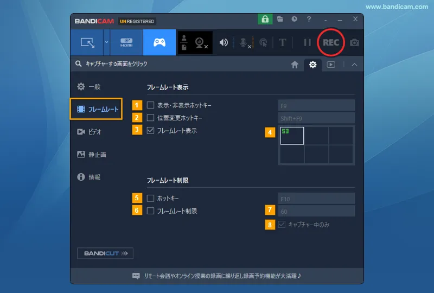Open the bottom promotion message link

click(216, 276)
